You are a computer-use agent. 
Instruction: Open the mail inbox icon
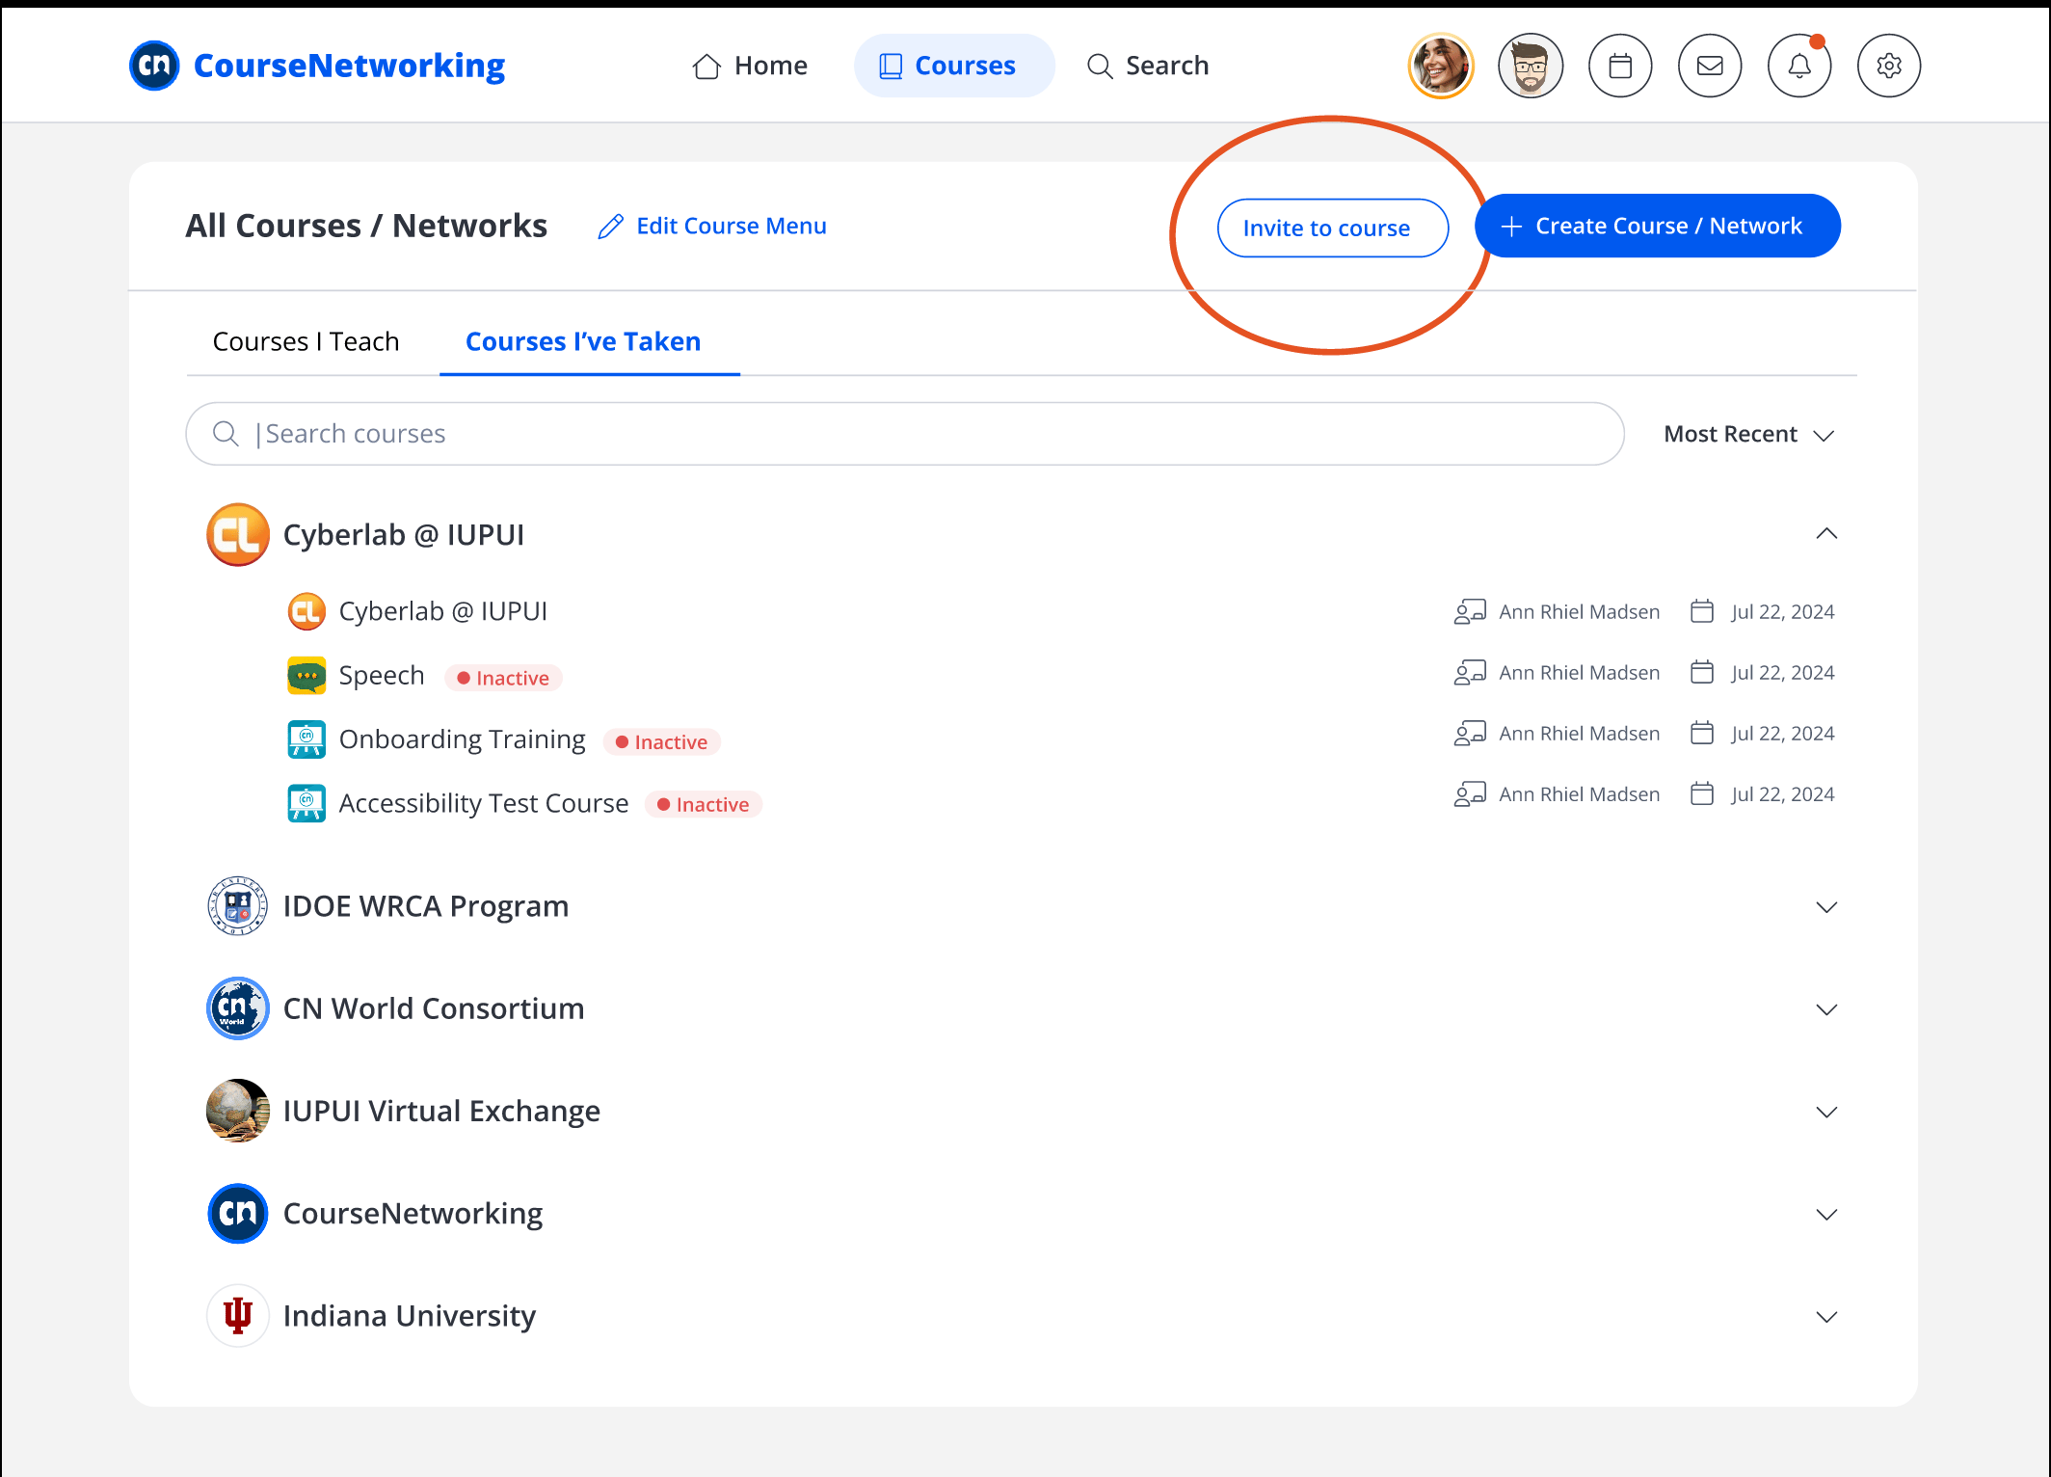point(1710,66)
